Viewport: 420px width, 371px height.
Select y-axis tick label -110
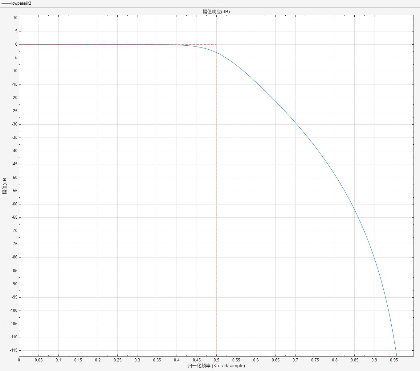(x=14, y=337)
